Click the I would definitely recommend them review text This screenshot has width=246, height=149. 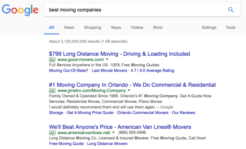[111, 107]
